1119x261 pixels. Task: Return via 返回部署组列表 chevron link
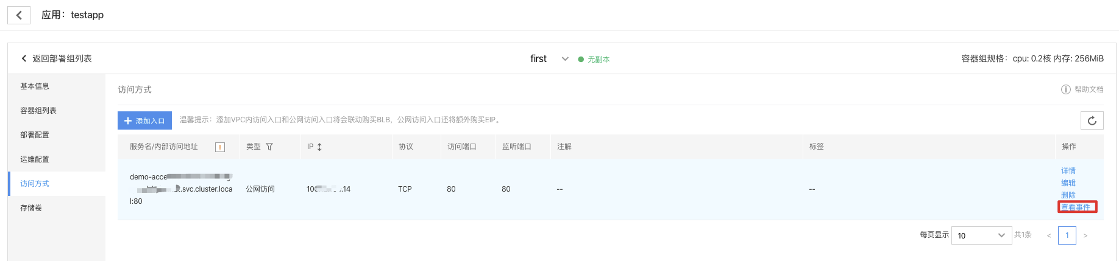click(x=56, y=58)
